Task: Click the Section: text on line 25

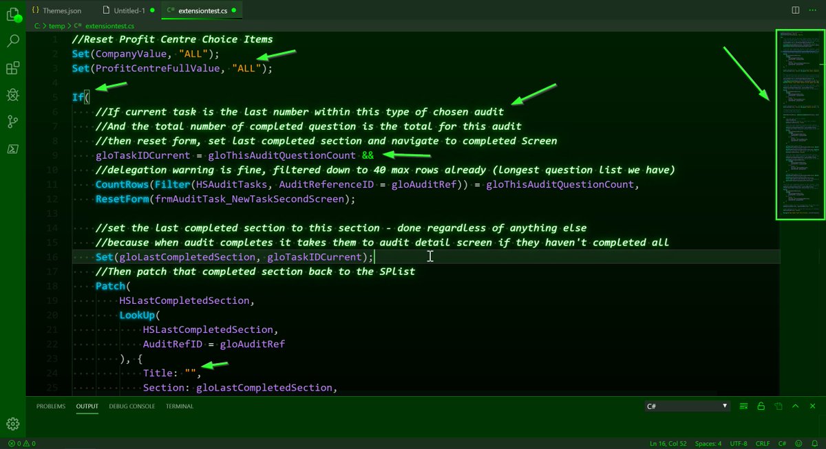Action: (166, 388)
